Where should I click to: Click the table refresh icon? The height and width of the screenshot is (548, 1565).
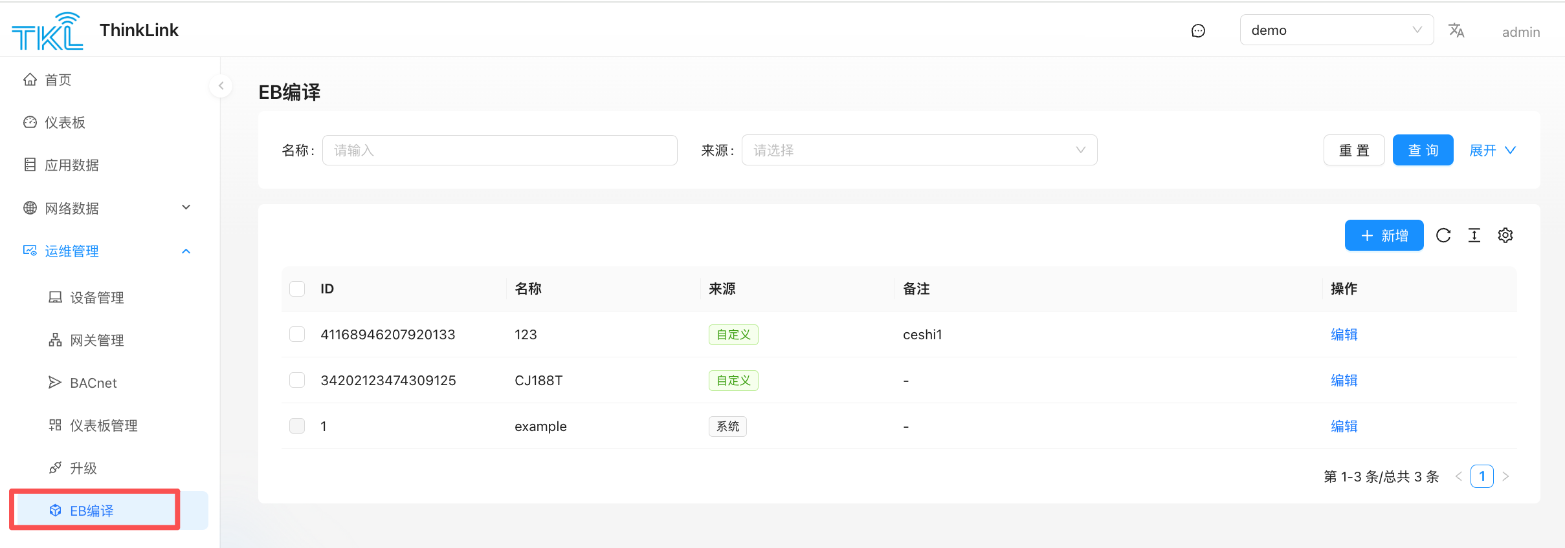(x=1443, y=235)
